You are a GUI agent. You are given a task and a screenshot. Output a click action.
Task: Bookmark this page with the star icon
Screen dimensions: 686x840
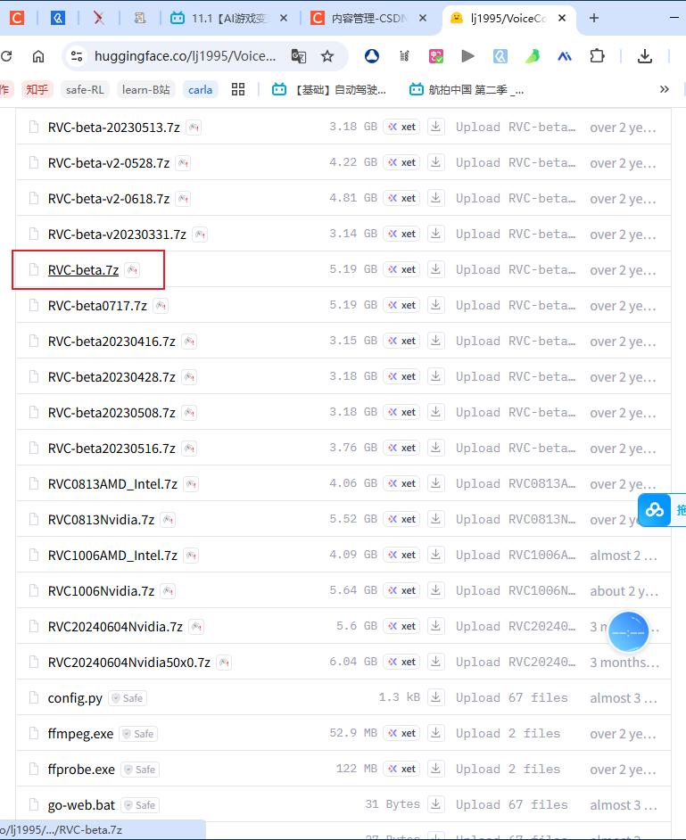[x=326, y=55]
